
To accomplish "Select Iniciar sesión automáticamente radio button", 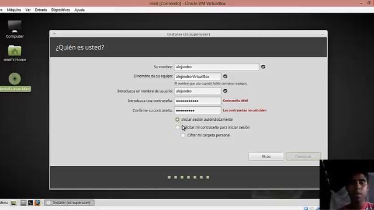I will tap(177, 120).
